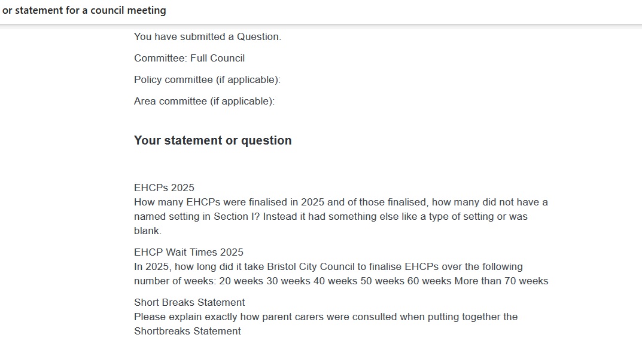Select the 'Area committee (if applicable):' line
Image resolution: width=642 pixels, height=350 pixels.
click(x=204, y=101)
